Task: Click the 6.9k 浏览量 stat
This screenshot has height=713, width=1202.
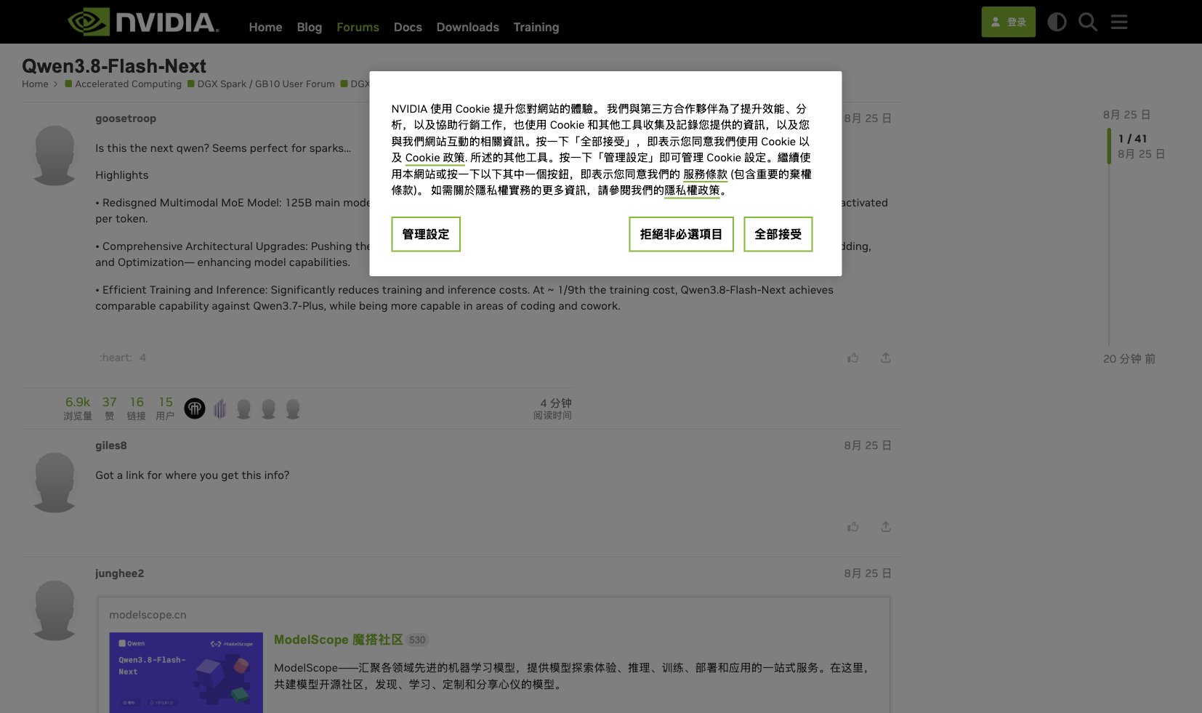Action: pos(78,408)
